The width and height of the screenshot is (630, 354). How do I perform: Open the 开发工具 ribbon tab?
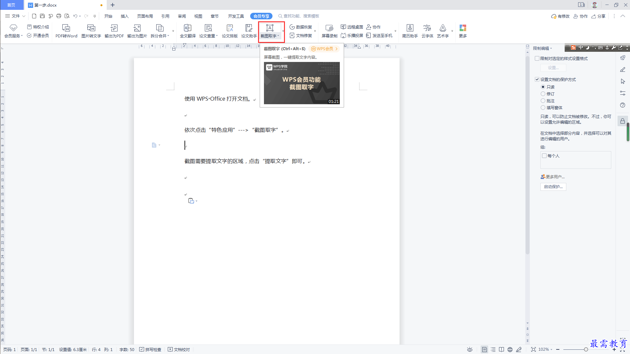(236, 16)
